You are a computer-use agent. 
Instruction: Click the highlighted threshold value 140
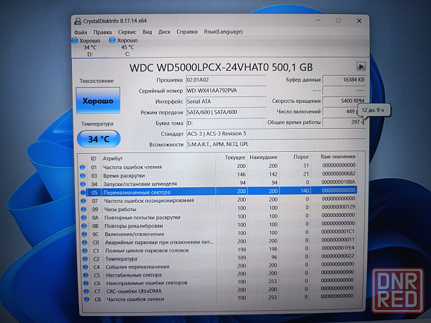click(304, 190)
